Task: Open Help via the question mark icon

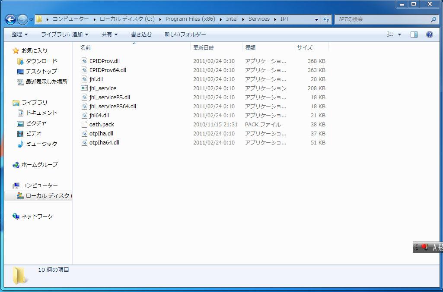Action: [430, 35]
